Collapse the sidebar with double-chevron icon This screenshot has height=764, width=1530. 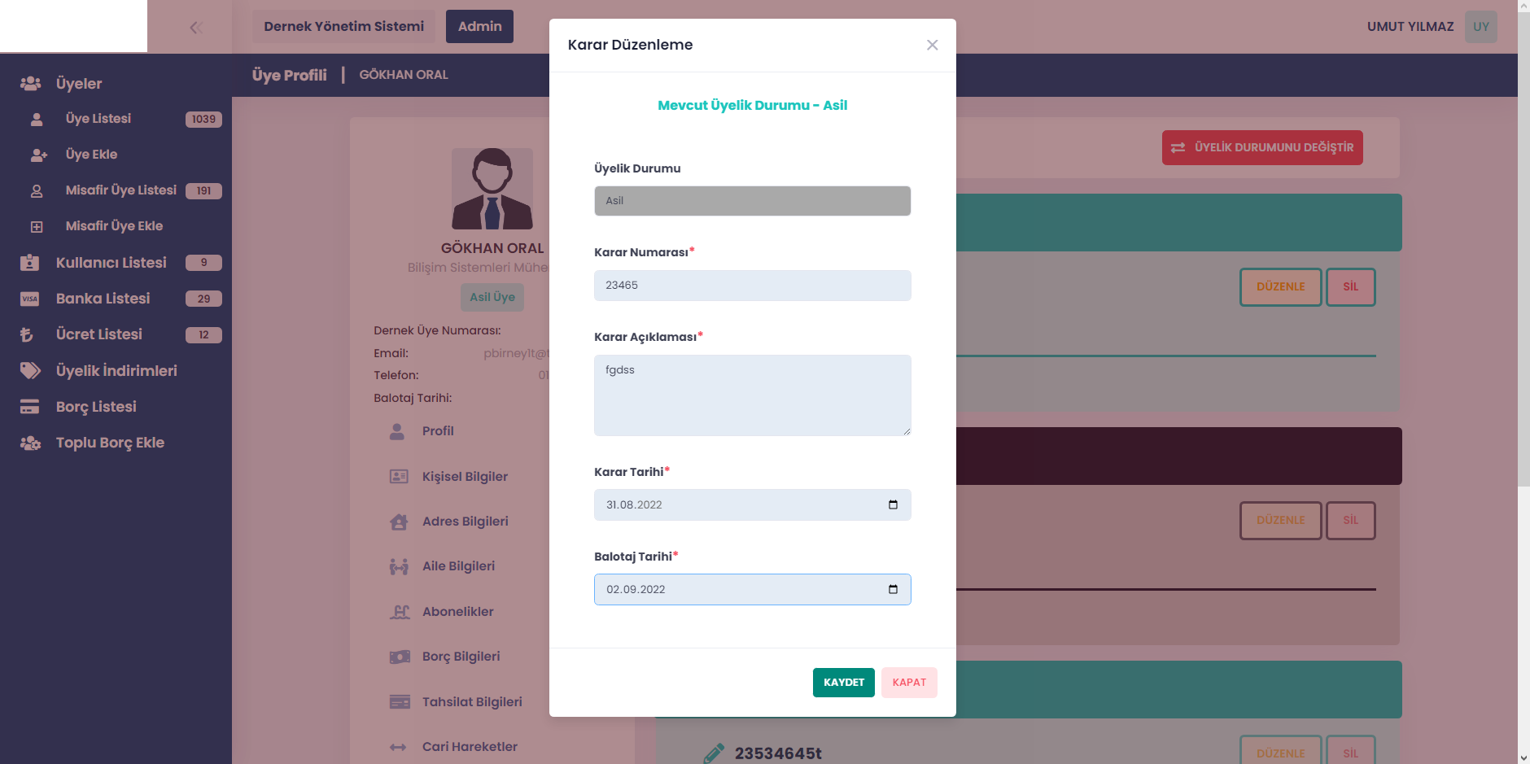(195, 28)
